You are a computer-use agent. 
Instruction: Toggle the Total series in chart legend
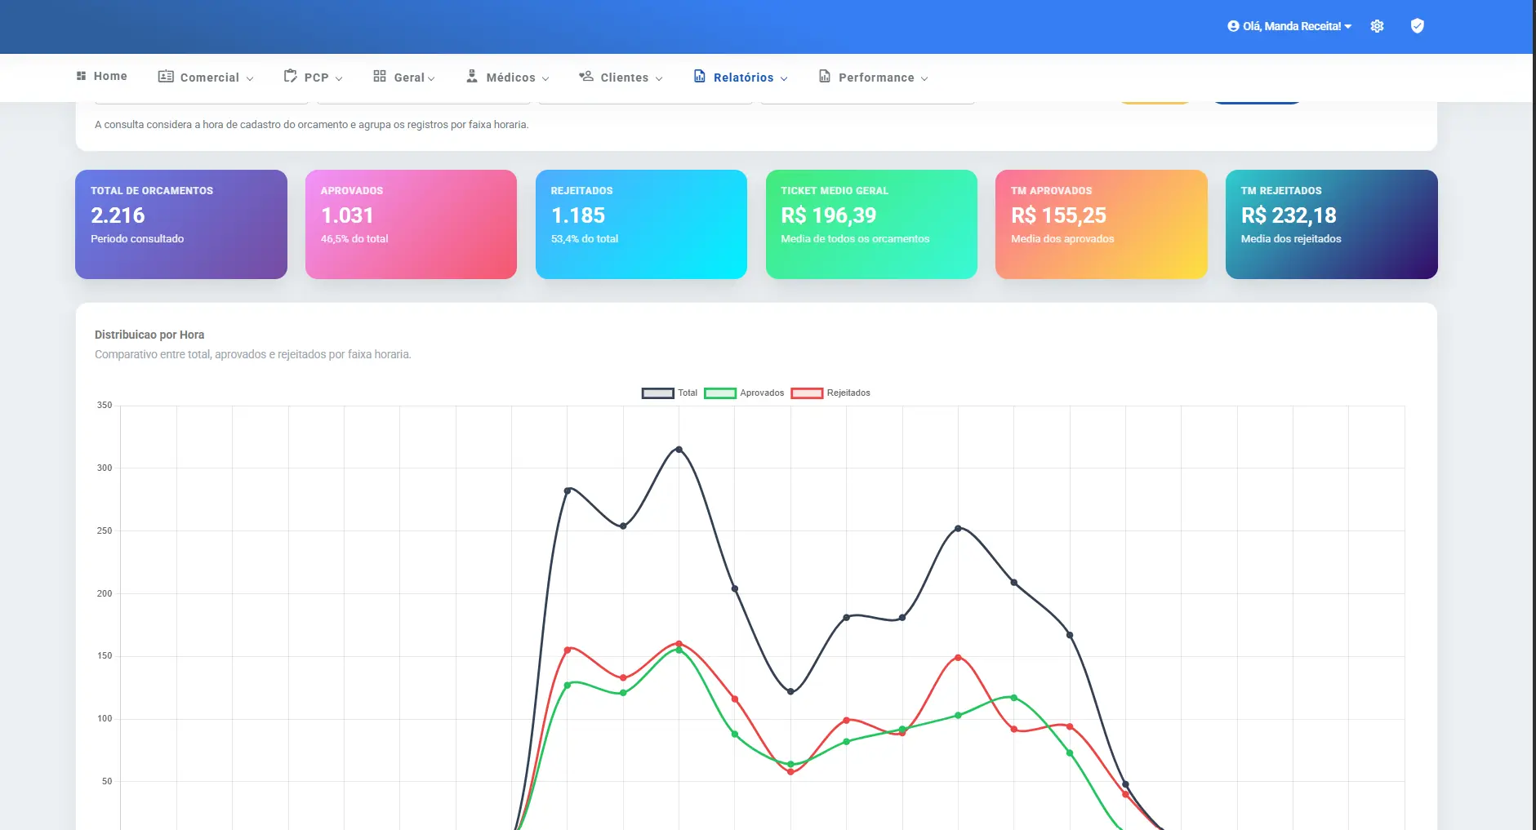pyautogui.click(x=670, y=393)
